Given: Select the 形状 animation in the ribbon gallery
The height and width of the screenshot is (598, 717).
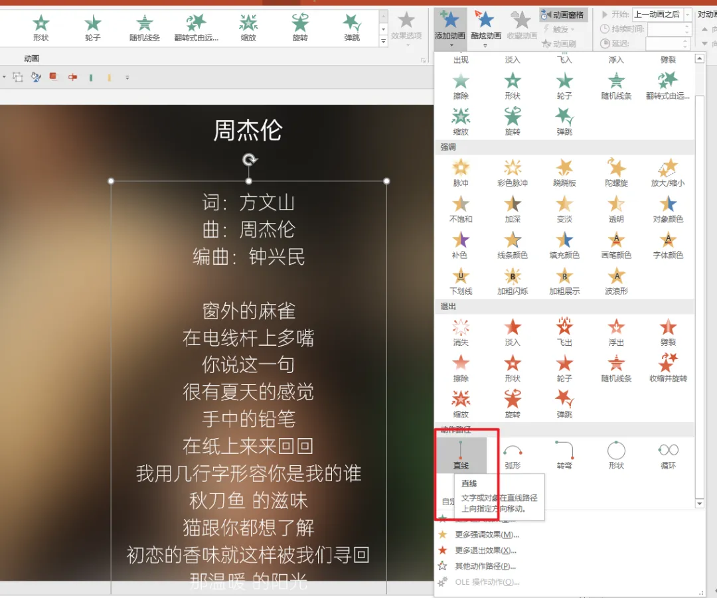Looking at the screenshot, I should (x=40, y=28).
